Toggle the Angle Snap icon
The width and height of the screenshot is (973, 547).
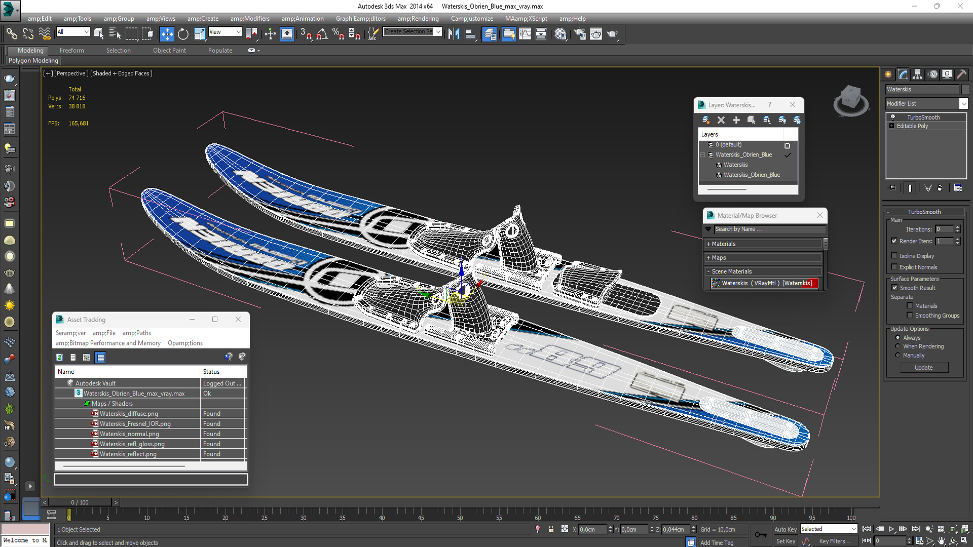(x=322, y=34)
